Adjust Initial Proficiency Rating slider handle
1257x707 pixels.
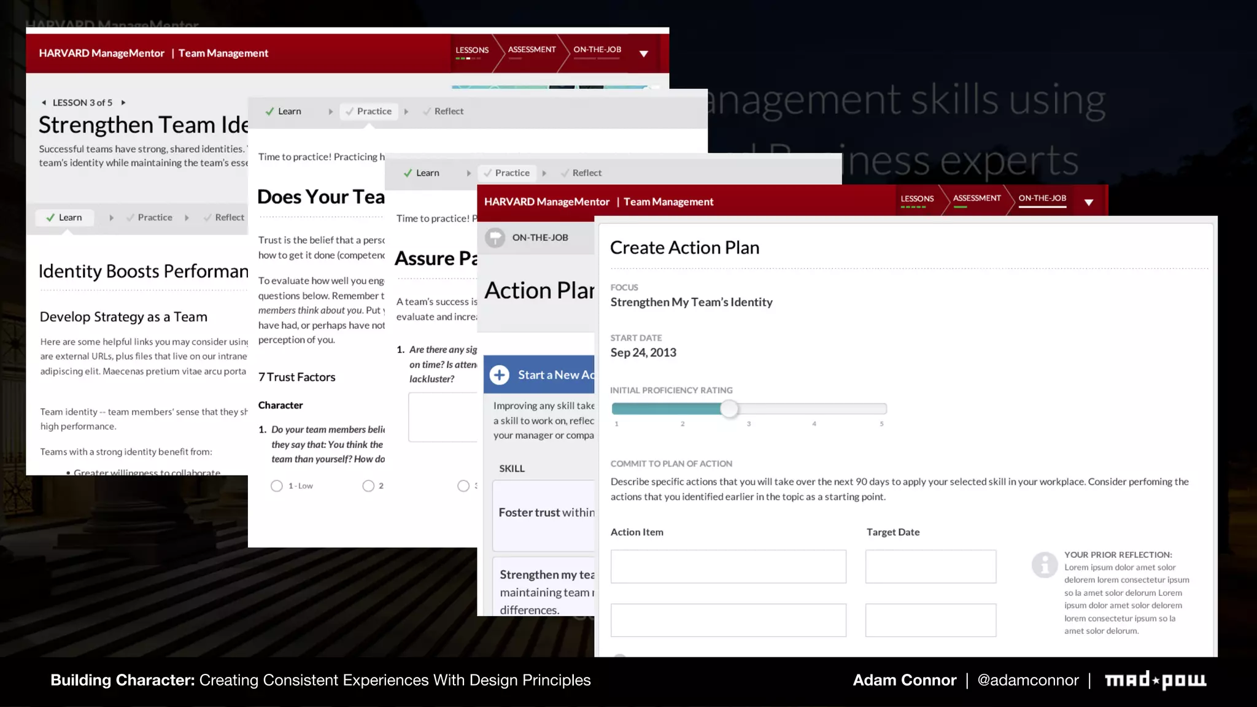(x=729, y=409)
